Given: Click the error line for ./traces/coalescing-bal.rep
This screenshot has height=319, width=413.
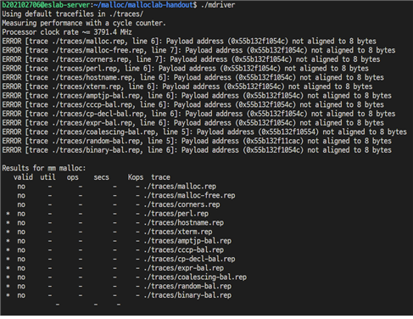Looking at the screenshot, I should (x=204, y=132).
